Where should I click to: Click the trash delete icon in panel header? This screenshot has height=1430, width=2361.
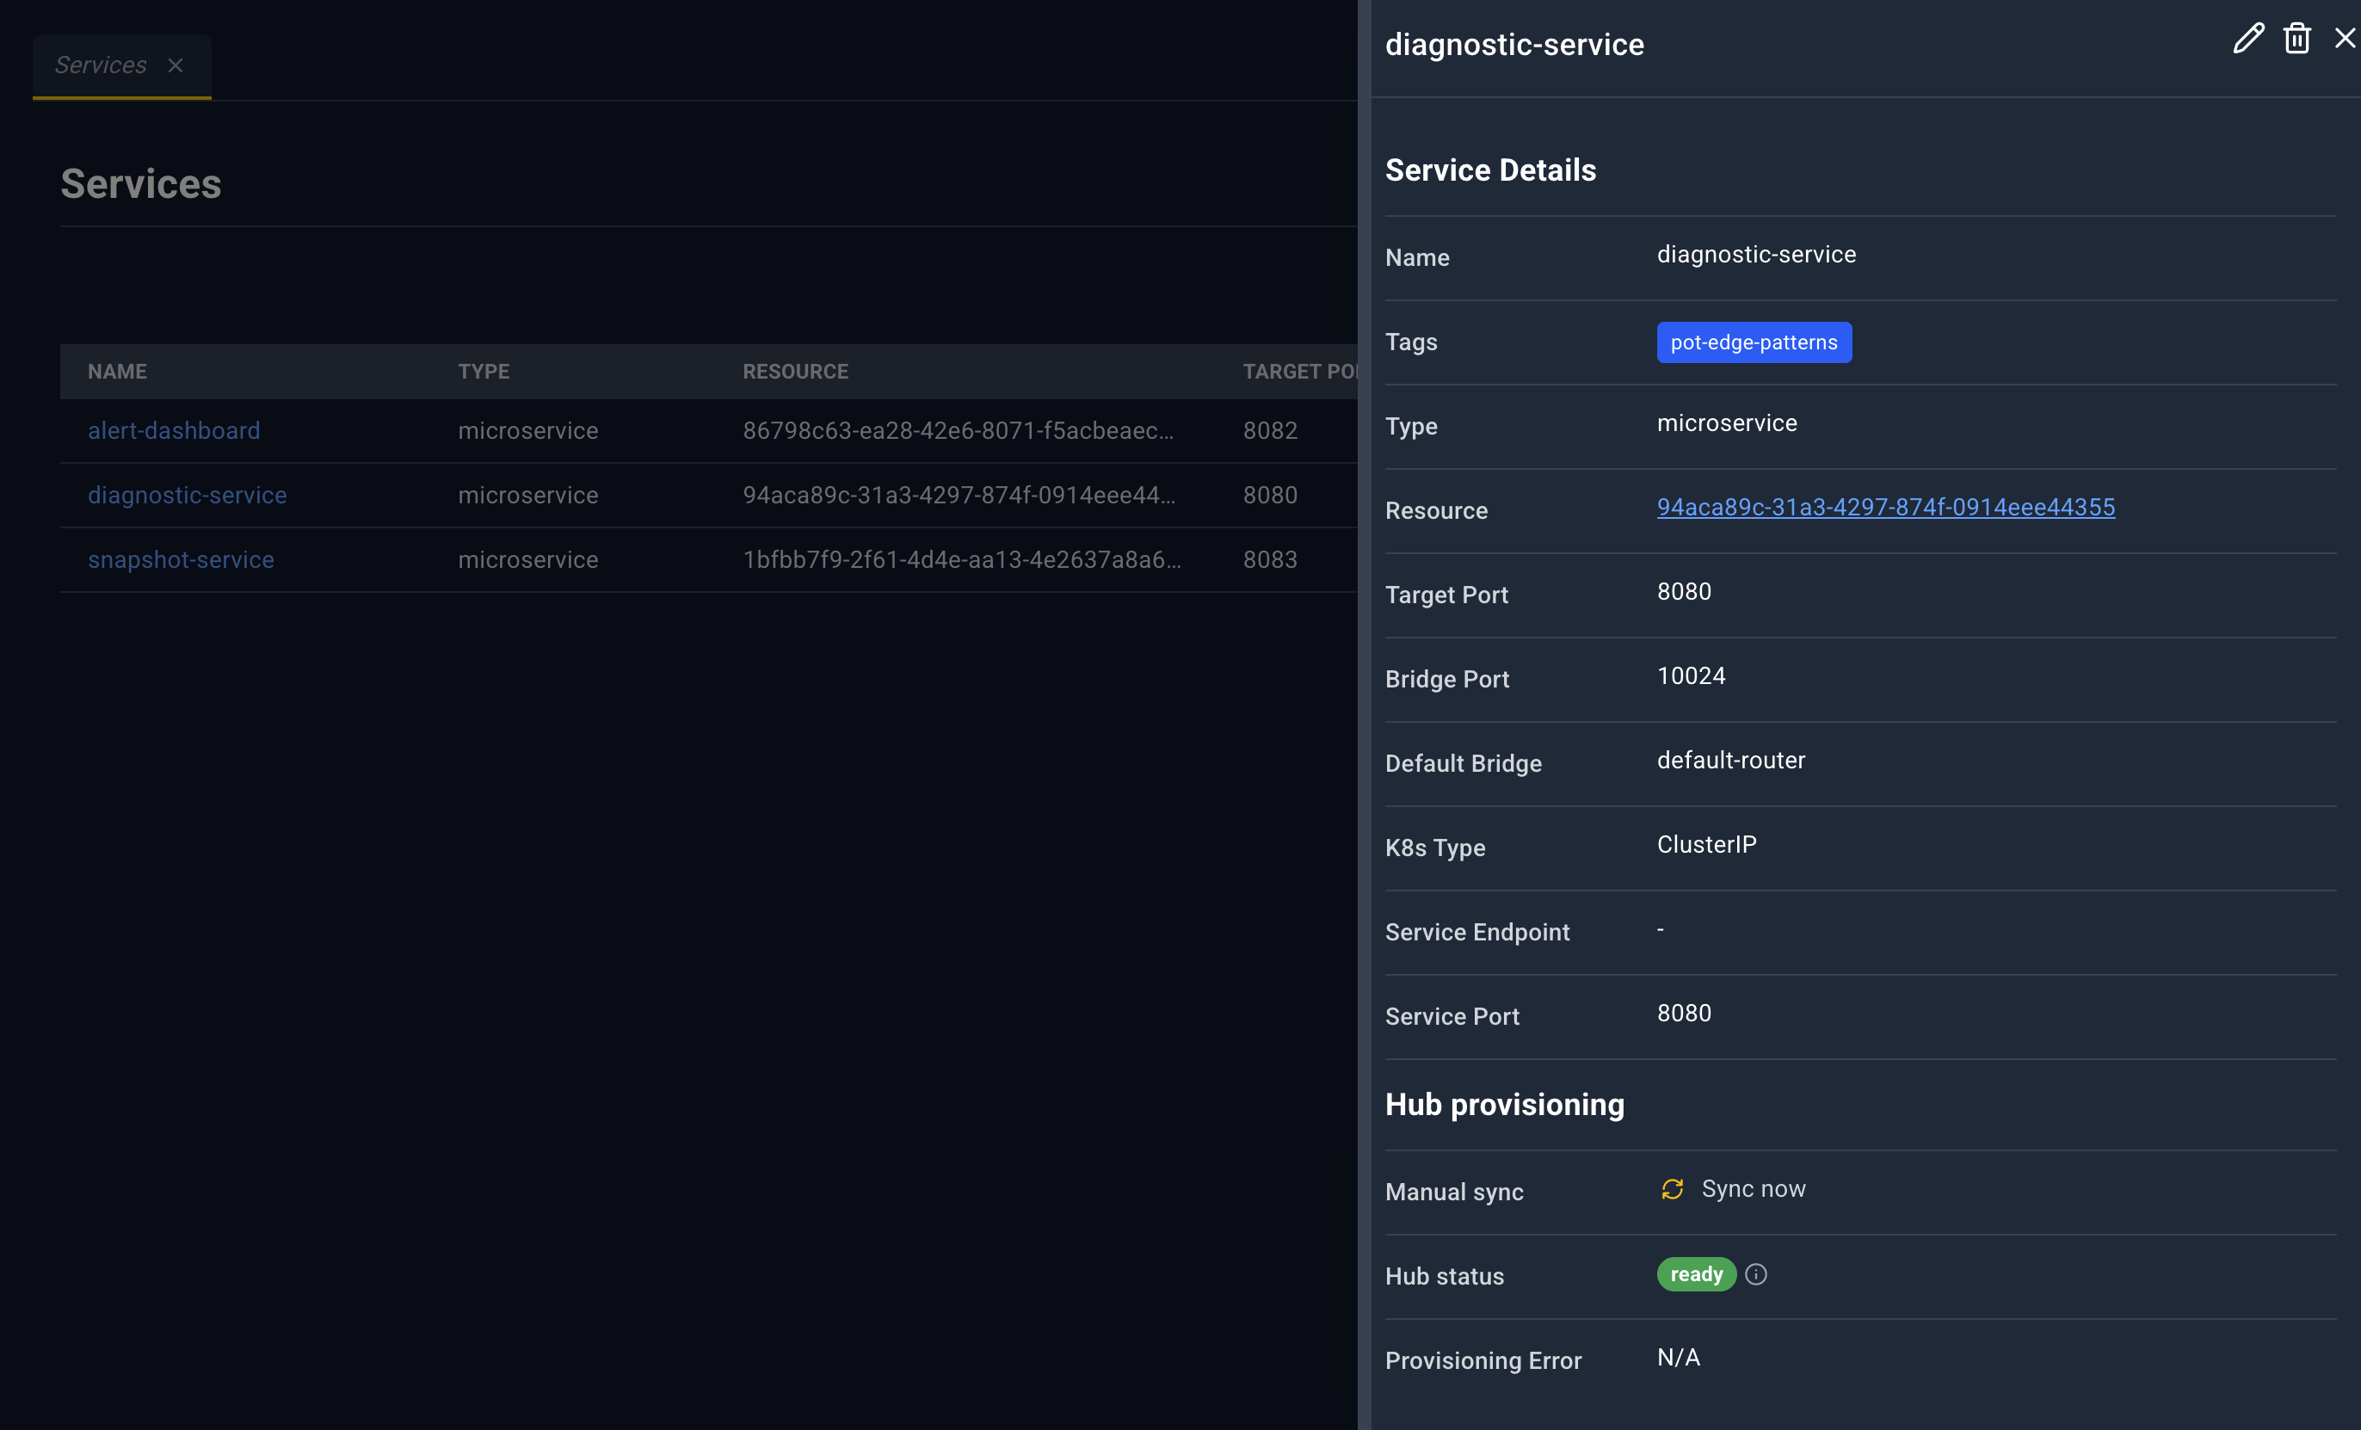tap(2296, 39)
